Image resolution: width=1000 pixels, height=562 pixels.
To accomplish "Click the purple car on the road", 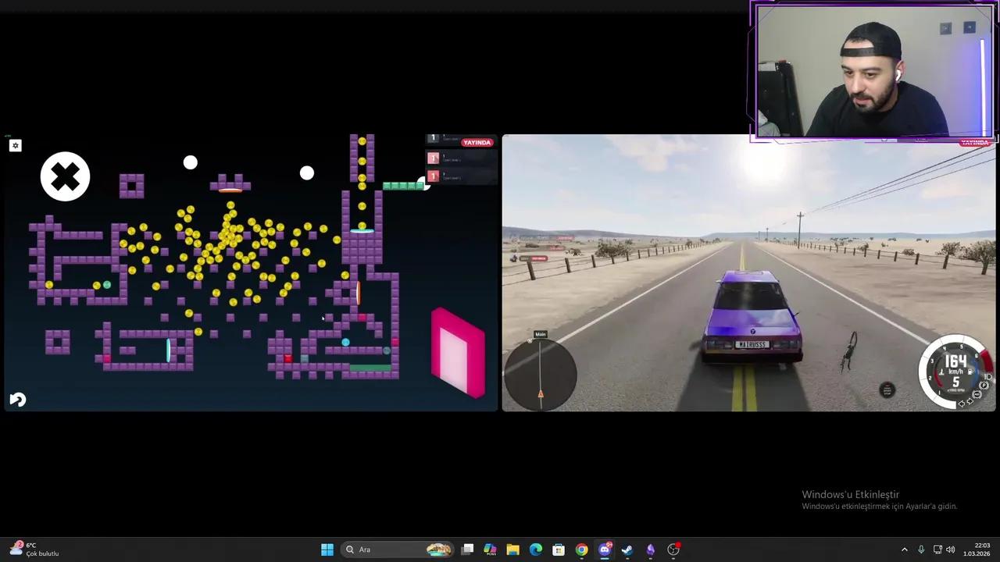I will pos(752,317).
